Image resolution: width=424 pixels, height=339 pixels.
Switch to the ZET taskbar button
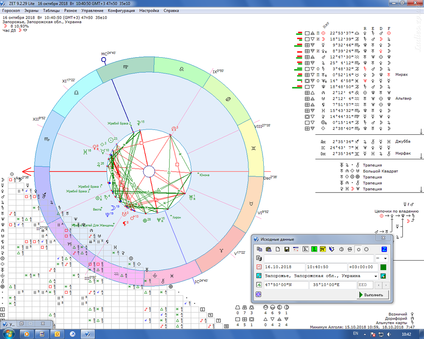click(x=88, y=334)
